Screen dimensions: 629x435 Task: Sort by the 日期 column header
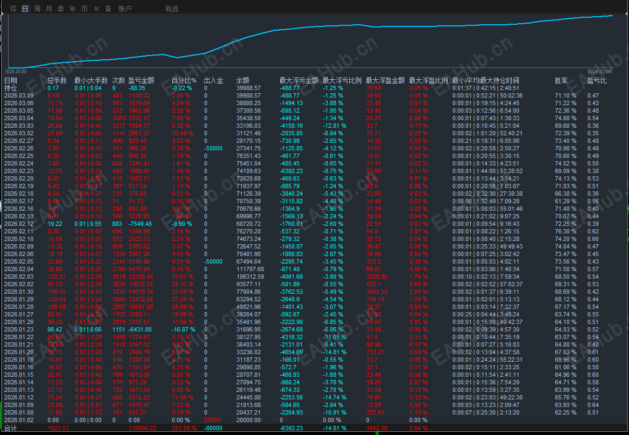(11, 80)
